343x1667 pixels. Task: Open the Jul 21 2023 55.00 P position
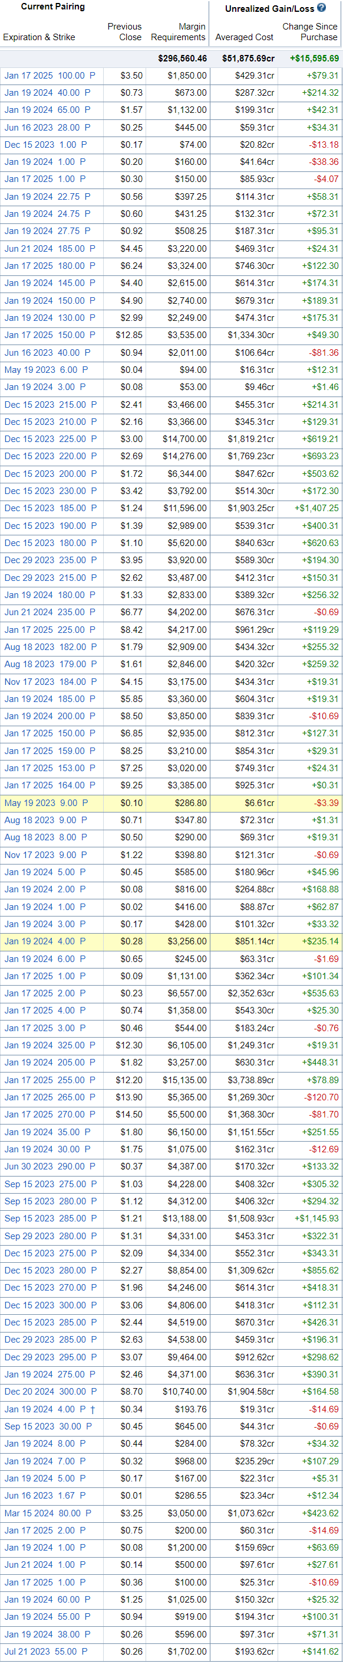pos(45,1651)
